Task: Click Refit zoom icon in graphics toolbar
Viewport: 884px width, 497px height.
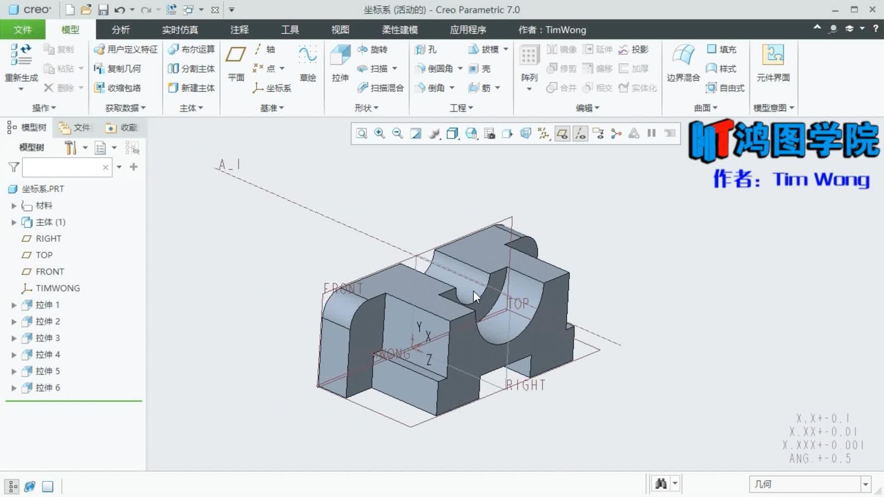Action: click(x=362, y=134)
